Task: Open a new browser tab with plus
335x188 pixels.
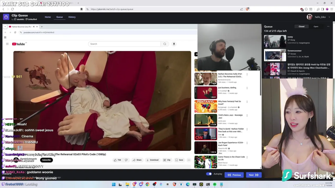Action: point(78,3)
